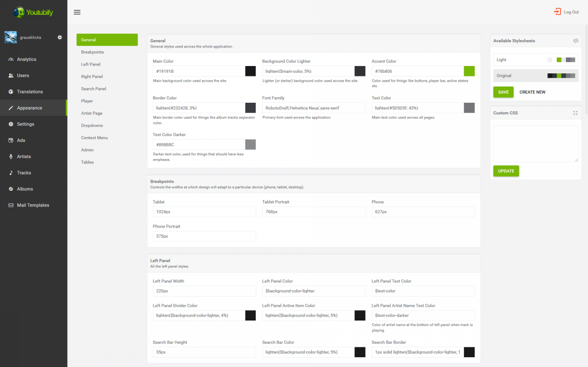Screen dimensions: 588x367
Task: Open Analytics from the sidebar
Action: (26, 59)
